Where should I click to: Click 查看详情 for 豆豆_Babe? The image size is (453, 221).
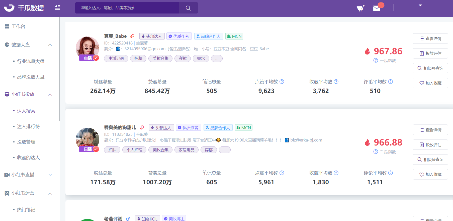coord(430,38)
